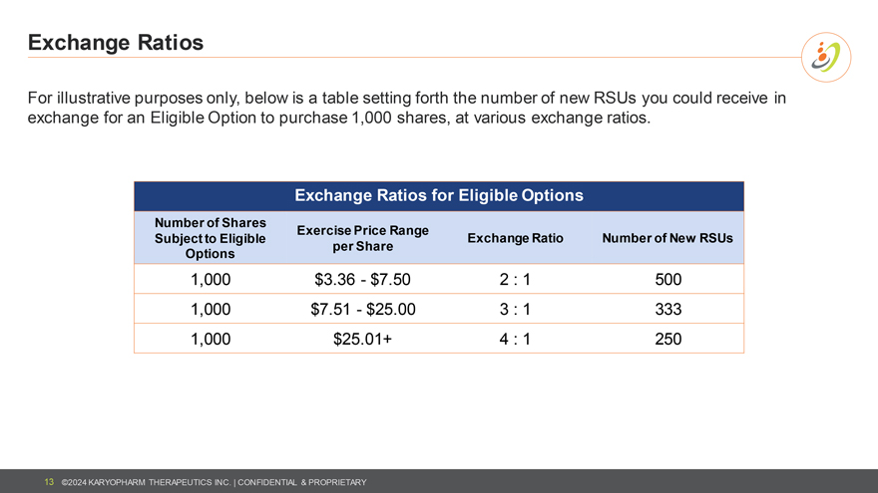Click the "2 : 1" exchange ratio cell
878x493 pixels.
point(515,279)
